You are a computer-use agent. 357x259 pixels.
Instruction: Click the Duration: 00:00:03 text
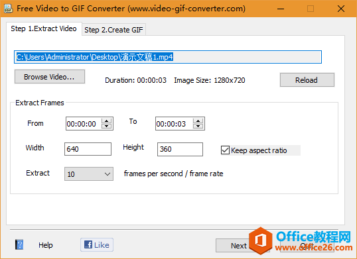click(x=135, y=80)
